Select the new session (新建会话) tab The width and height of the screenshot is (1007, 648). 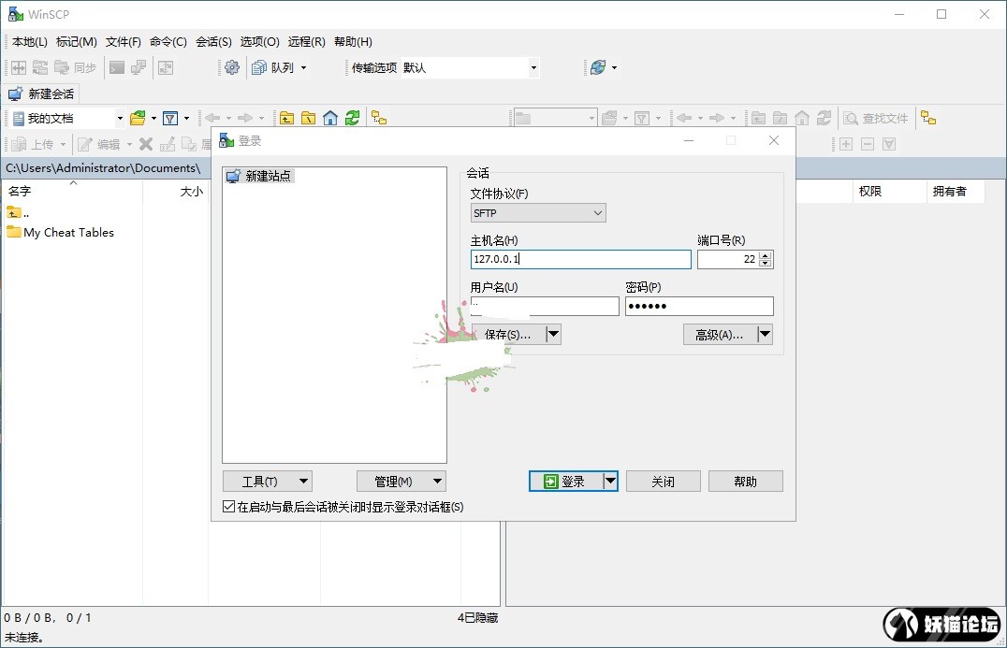(41, 94)
